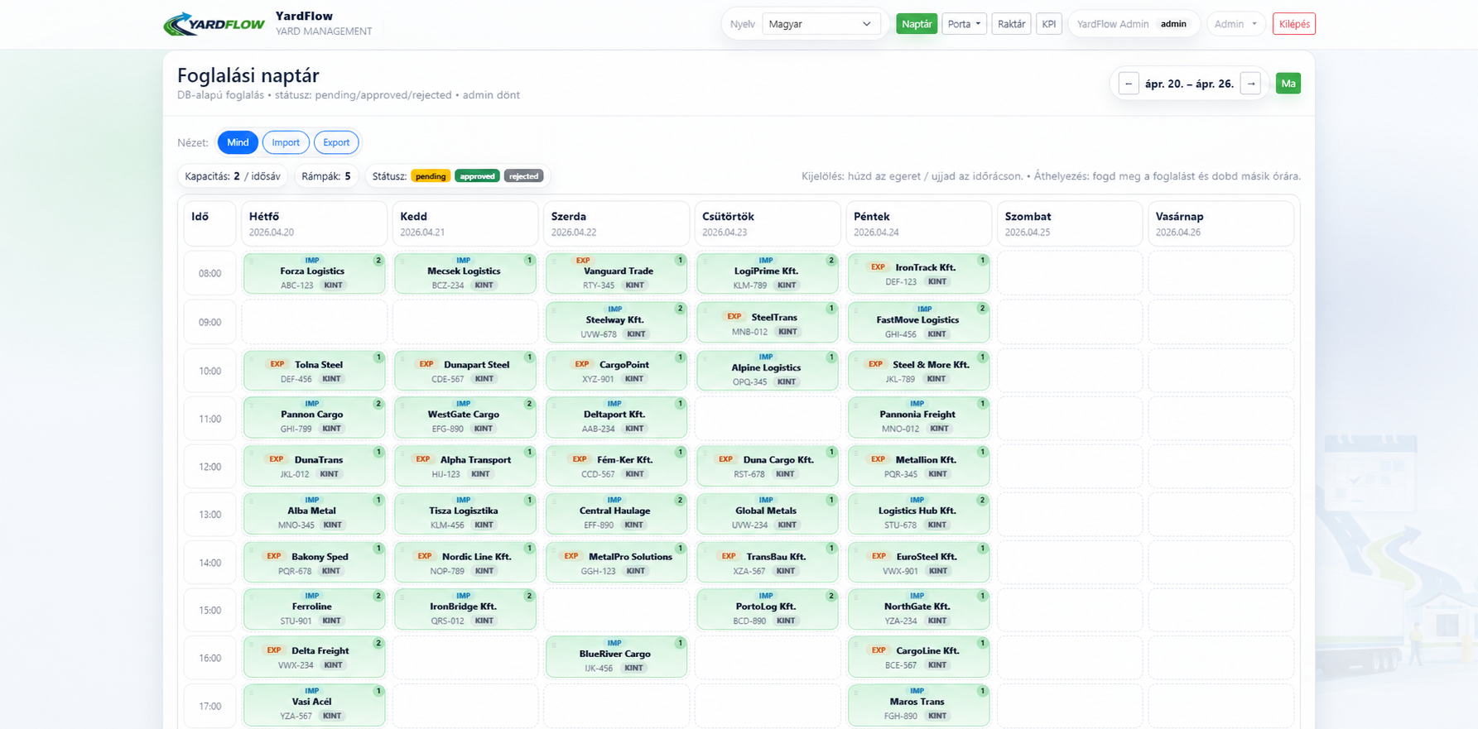This screenshot has width=1478, height=729.
Task: Open the Steelway Kft. booking card
Action: [616, 322]
